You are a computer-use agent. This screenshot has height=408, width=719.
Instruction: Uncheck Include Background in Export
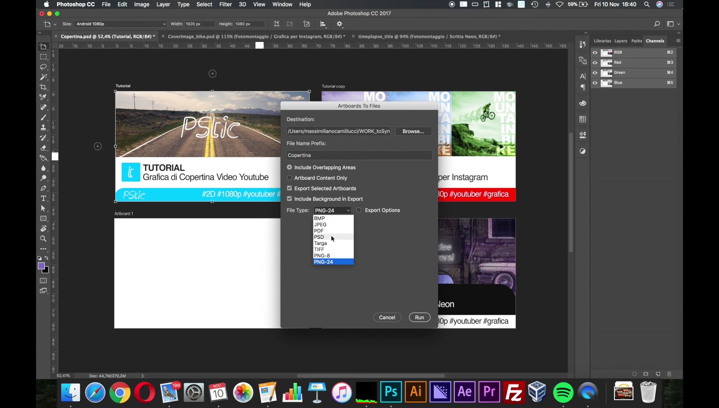289,199
